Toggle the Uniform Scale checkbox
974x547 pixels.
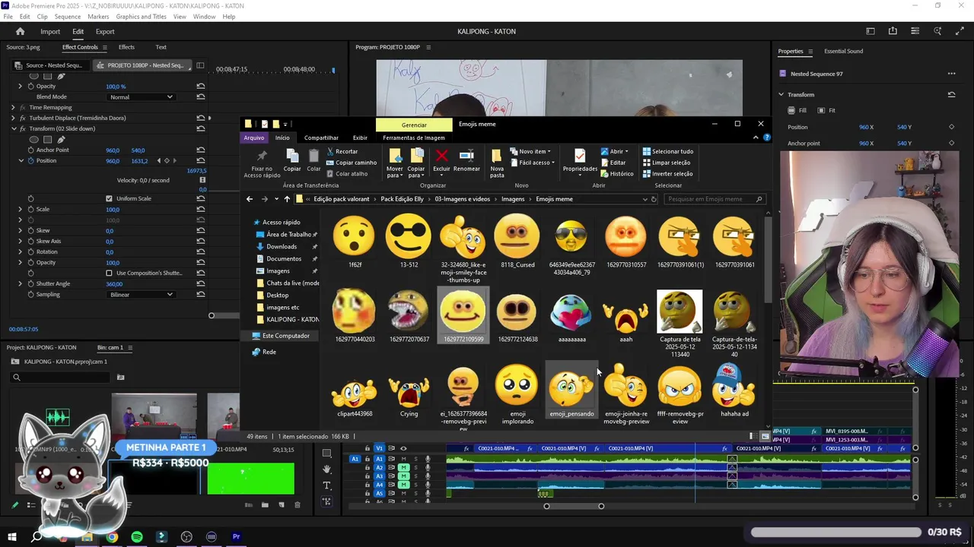pos(109,199)
